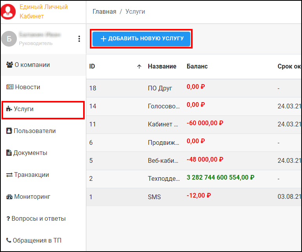Click the round user avatar 'Б'
This screenshot has height=252, width=302.
coord(9,39)
